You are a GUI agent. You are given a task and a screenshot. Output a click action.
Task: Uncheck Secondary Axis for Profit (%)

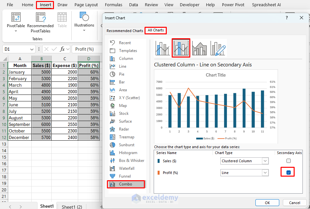288,172
